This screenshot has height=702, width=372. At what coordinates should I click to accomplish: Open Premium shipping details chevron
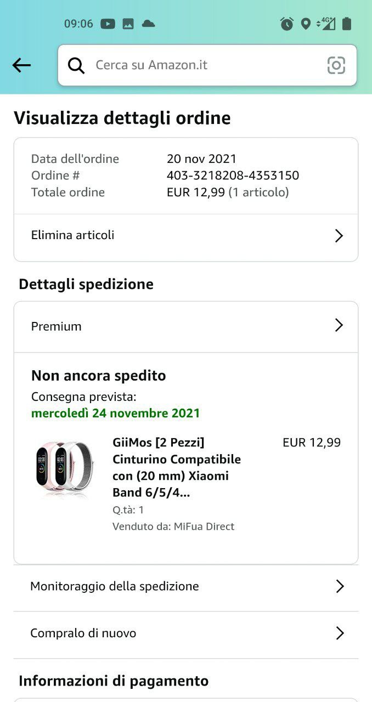click(339, 326)
